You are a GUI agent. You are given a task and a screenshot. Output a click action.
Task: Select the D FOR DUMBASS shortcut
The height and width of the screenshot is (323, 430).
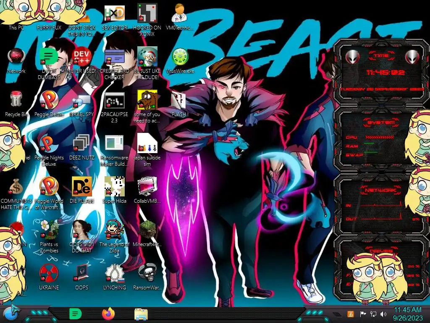pyautogui.click(x=49, y=64)
